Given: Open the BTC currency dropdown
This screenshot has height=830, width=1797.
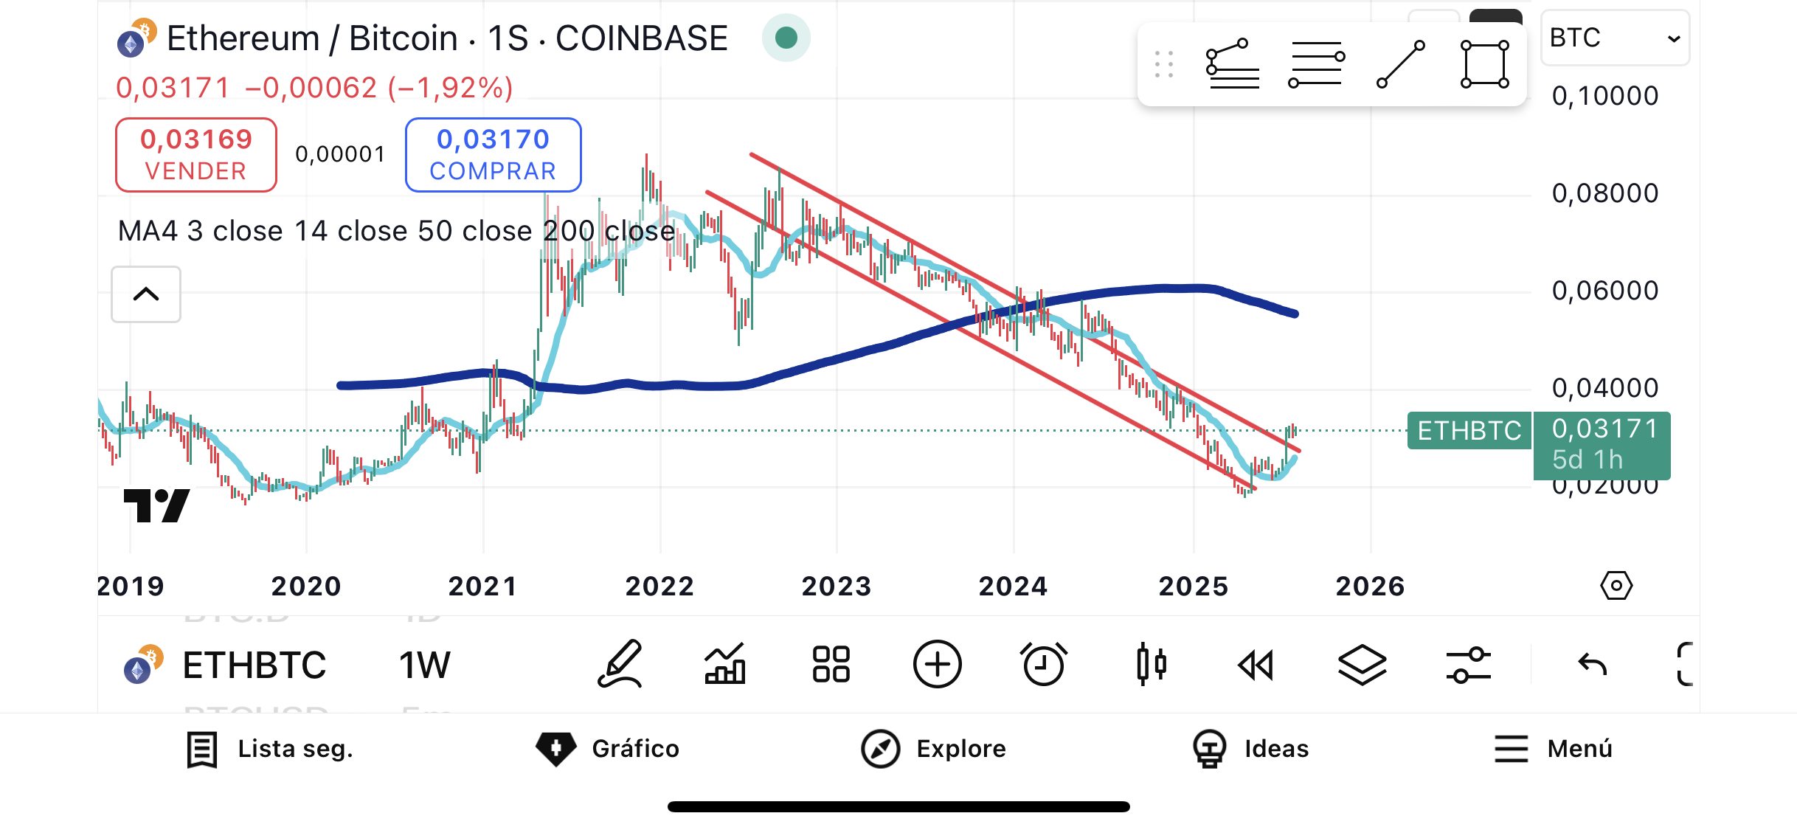Looking at the screenshot, I should click(1614, 38).
